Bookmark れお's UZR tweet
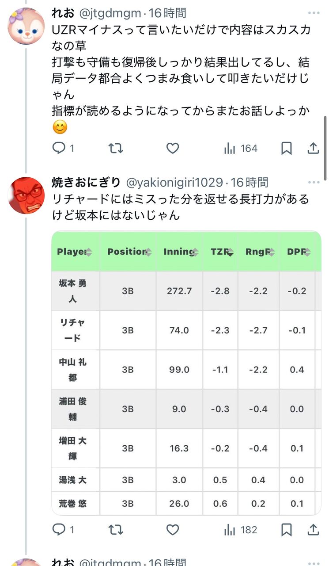Viewport: 329px width, 566px height. pos(287,149)
